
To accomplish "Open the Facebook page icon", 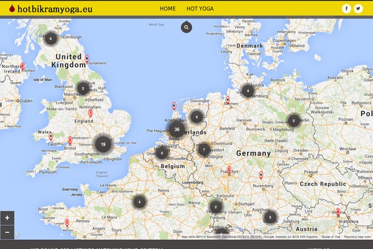I will coord(346,9).
